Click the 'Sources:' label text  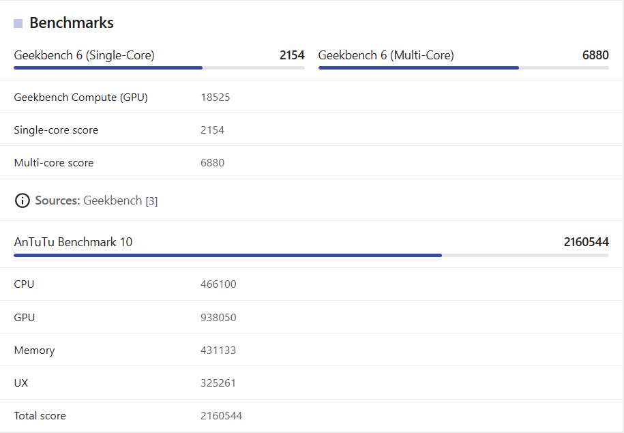point(58,200)
